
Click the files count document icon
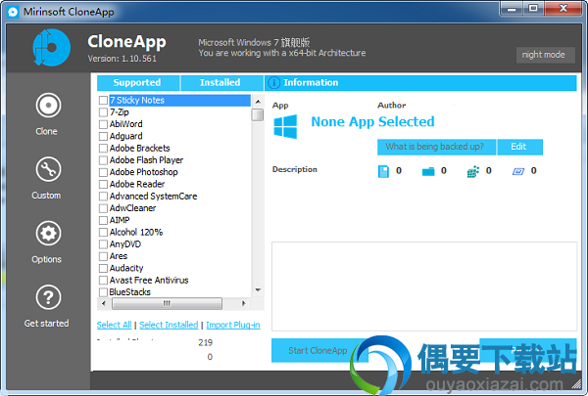[383, 171]
